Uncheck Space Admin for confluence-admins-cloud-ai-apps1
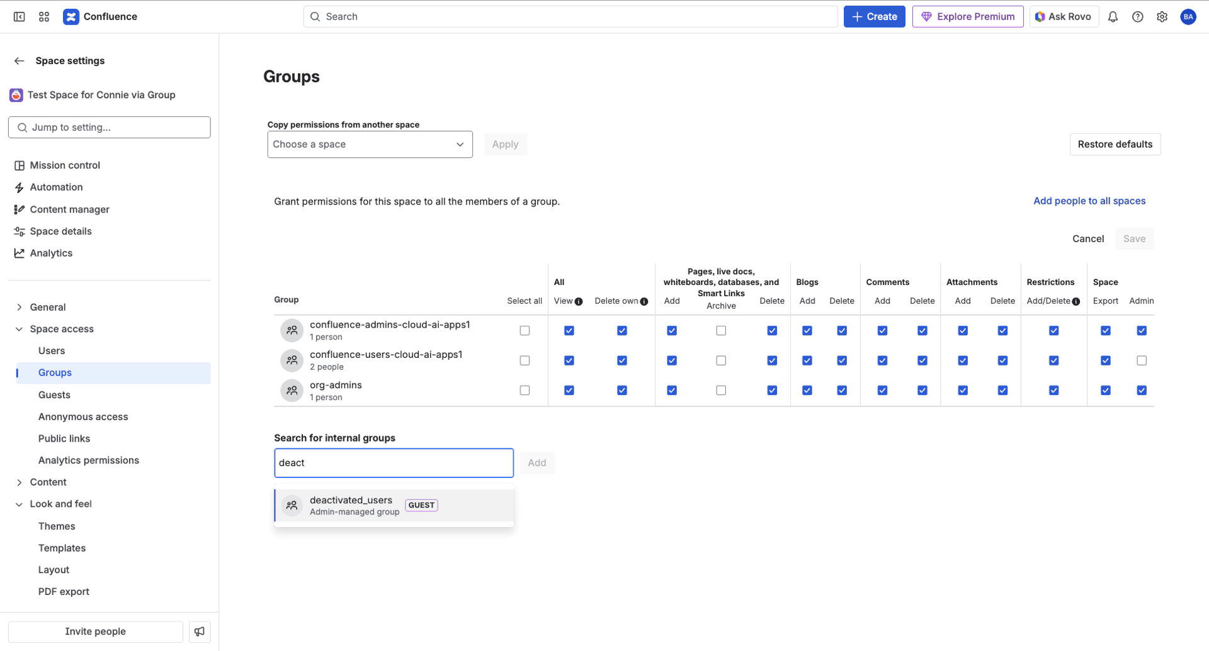This screenshot has width=1209, height=651. 1142,330
